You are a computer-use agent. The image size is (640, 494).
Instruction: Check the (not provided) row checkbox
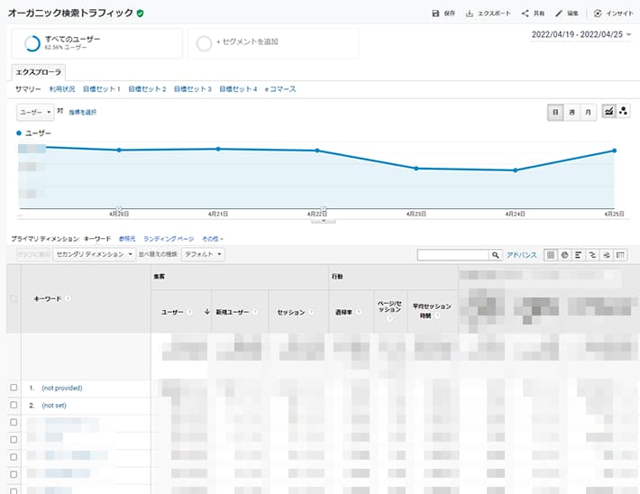[x=14, y=388]
